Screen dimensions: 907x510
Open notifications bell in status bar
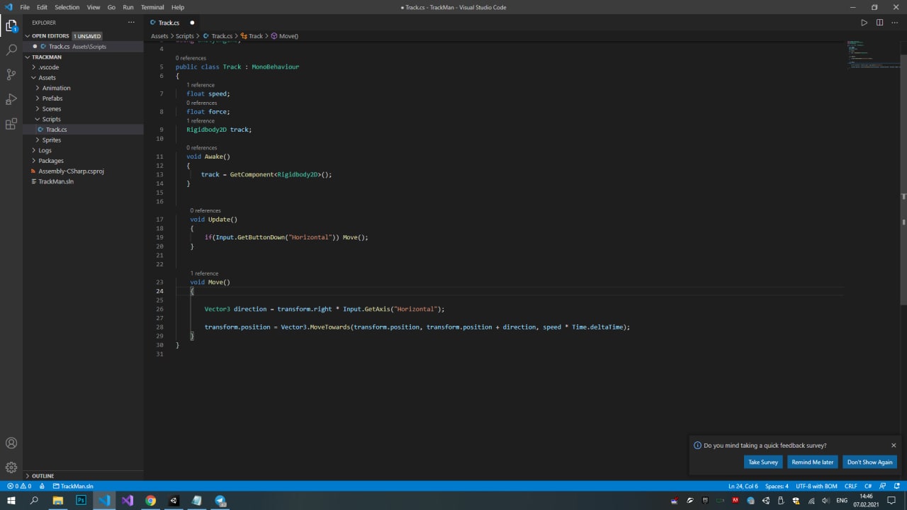point(896,487)
